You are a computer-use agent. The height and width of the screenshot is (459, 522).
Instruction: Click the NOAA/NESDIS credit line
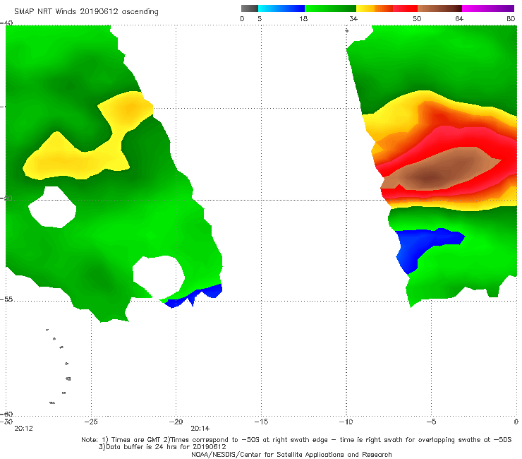[x=291, y=454]
